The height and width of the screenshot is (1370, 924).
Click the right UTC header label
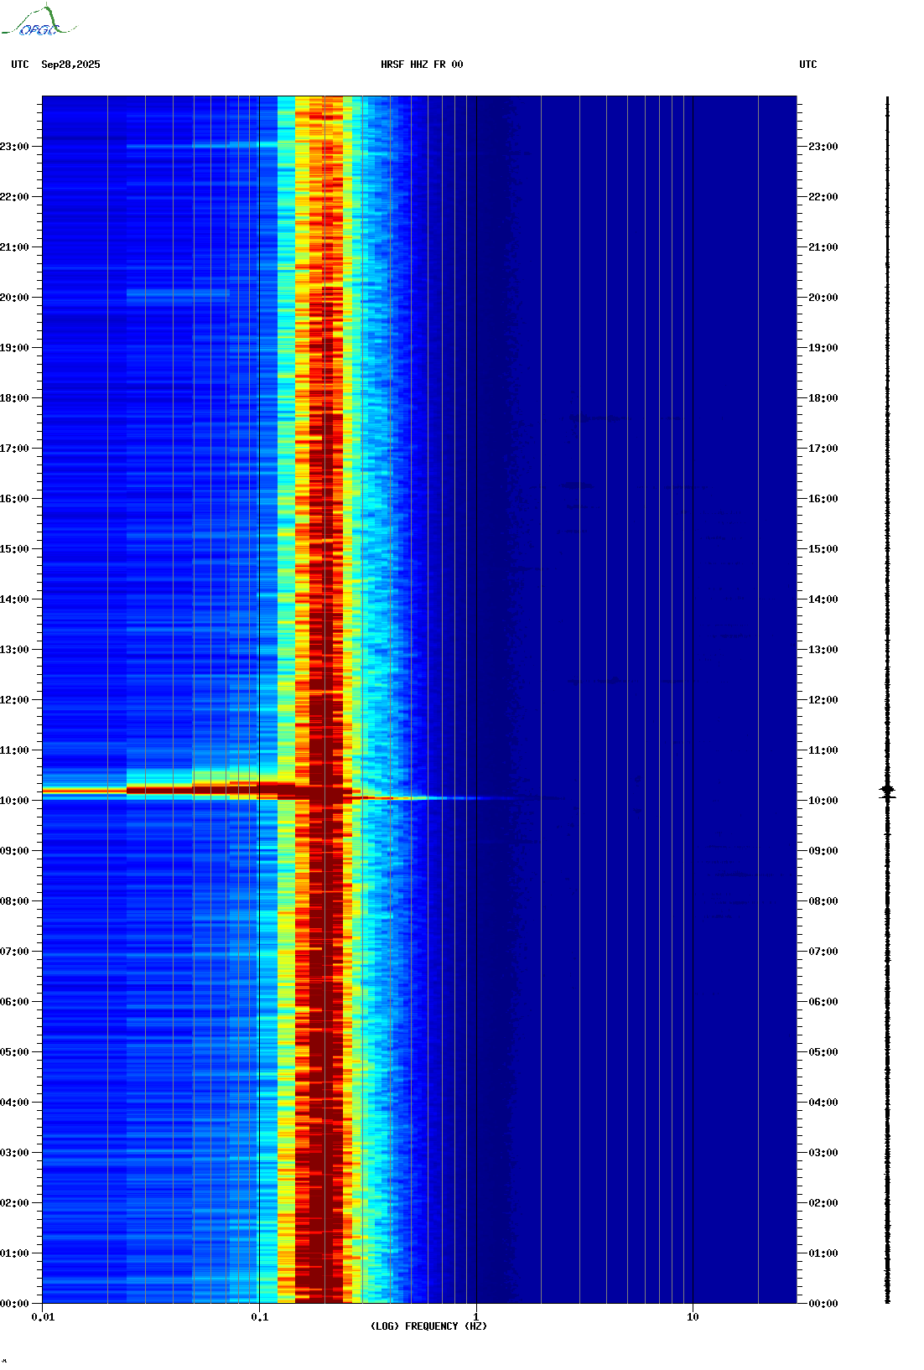[x=808, y=65]
